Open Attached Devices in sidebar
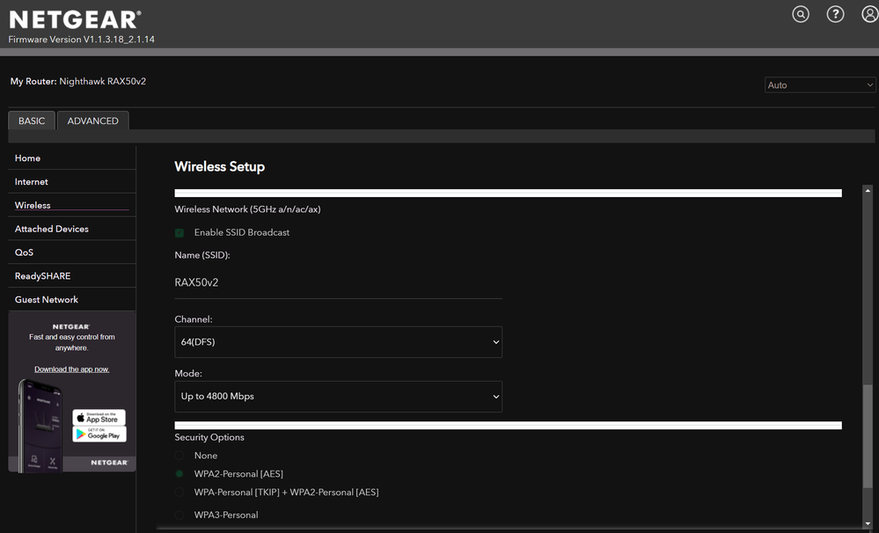This screenshot has width=879, height=533. tap(52, 229)
